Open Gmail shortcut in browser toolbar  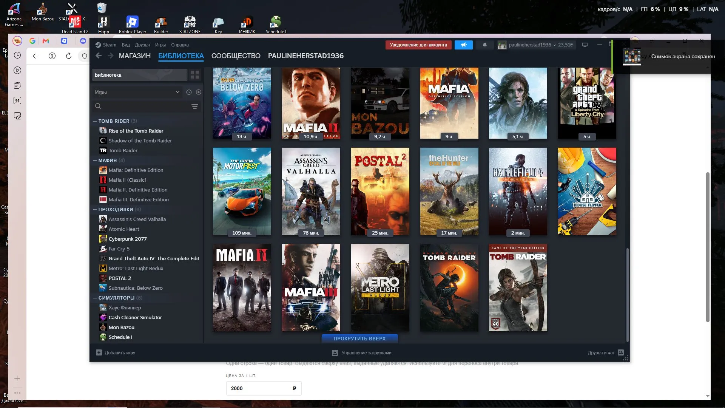(46, 41)
